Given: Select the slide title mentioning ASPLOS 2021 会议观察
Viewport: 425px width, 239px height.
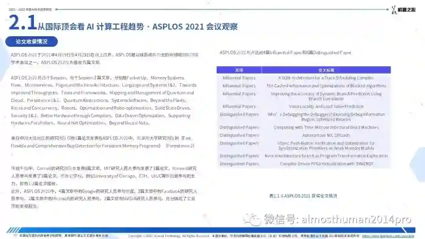Looking at the screenshot, I should (x=138, y=26).
